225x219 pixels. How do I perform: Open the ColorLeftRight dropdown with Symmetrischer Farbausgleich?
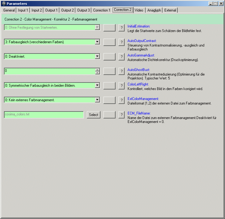click(97, 85)
